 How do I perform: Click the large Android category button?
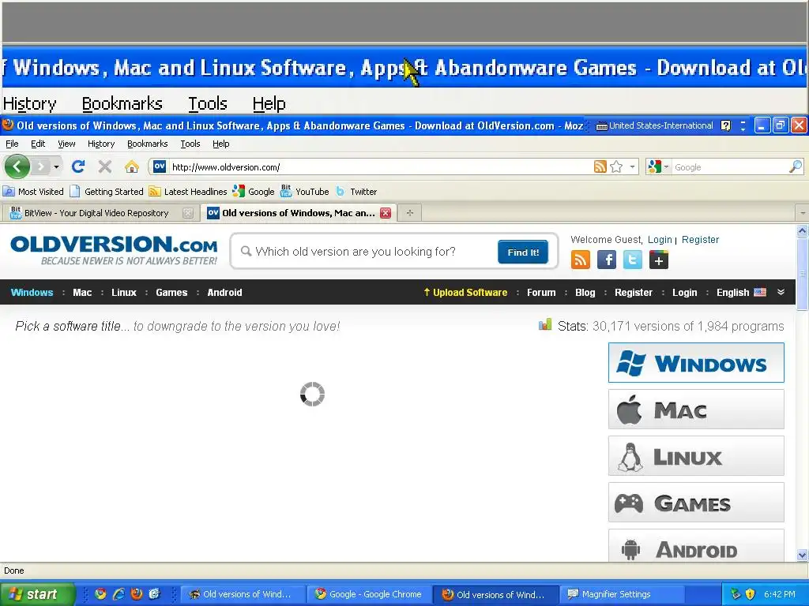pos(696,546)
